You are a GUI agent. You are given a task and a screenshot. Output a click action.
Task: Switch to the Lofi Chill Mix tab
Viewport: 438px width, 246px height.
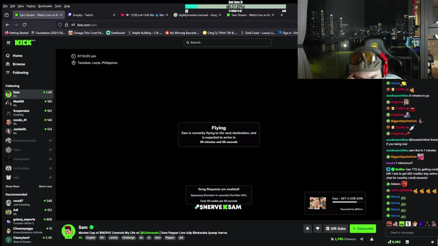coord(144,15)
